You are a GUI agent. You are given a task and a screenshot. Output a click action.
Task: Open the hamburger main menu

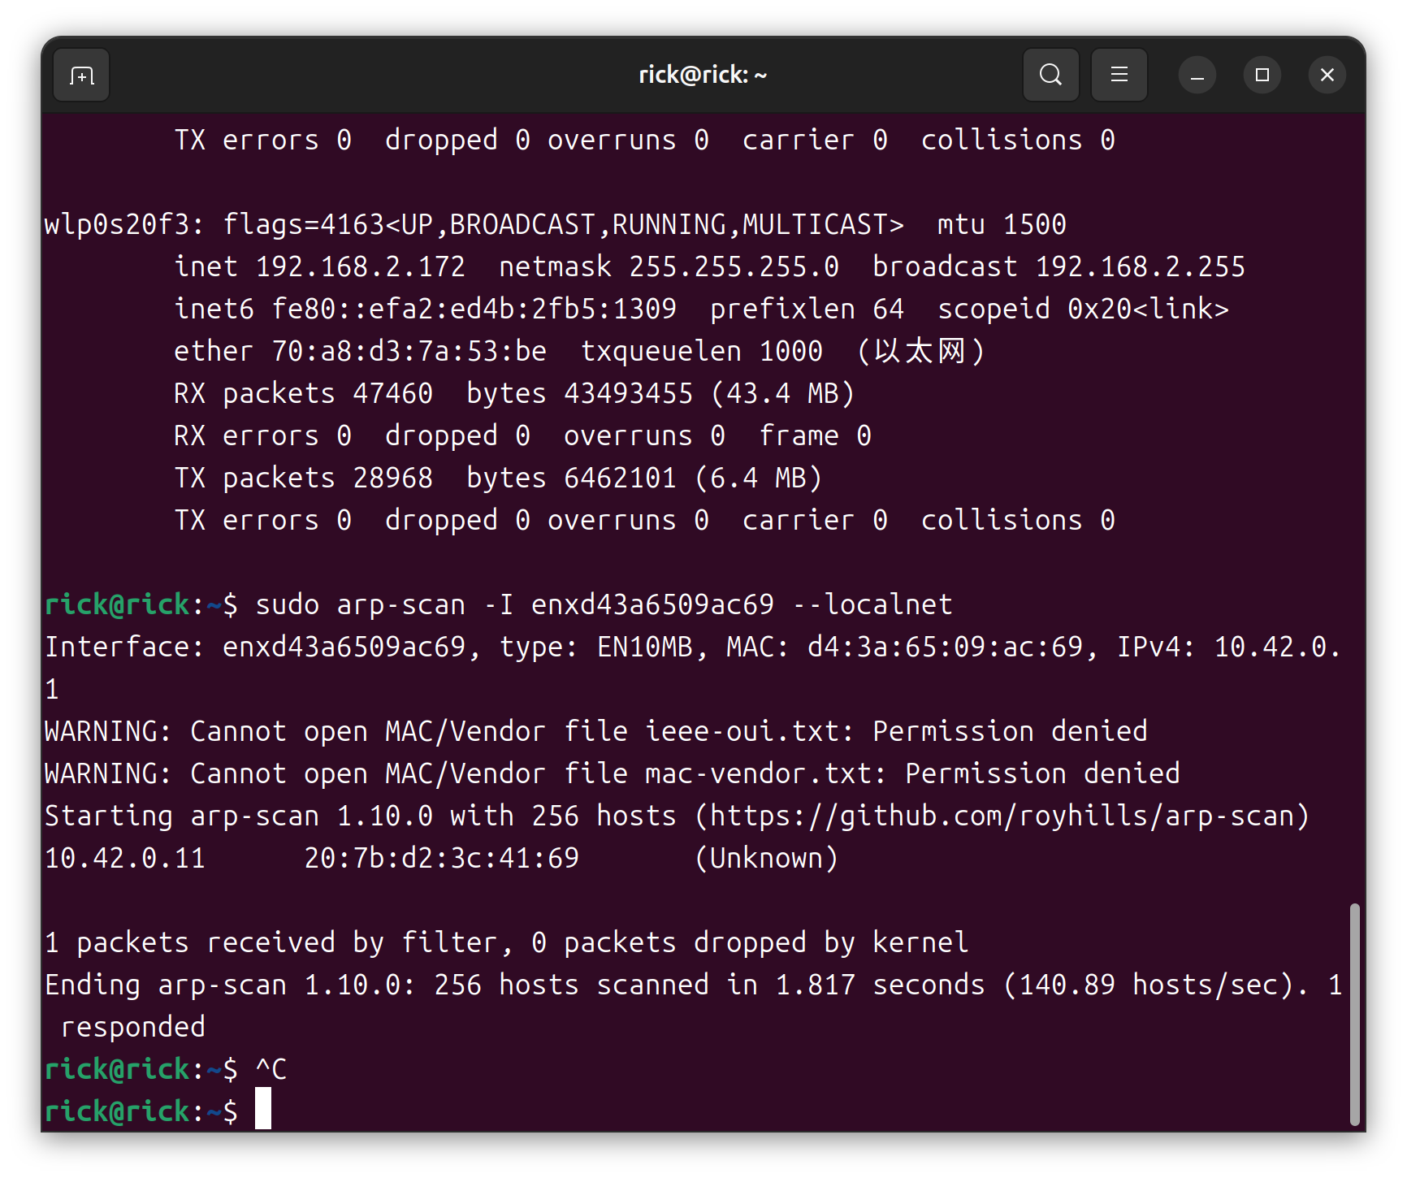(1119, 75)
